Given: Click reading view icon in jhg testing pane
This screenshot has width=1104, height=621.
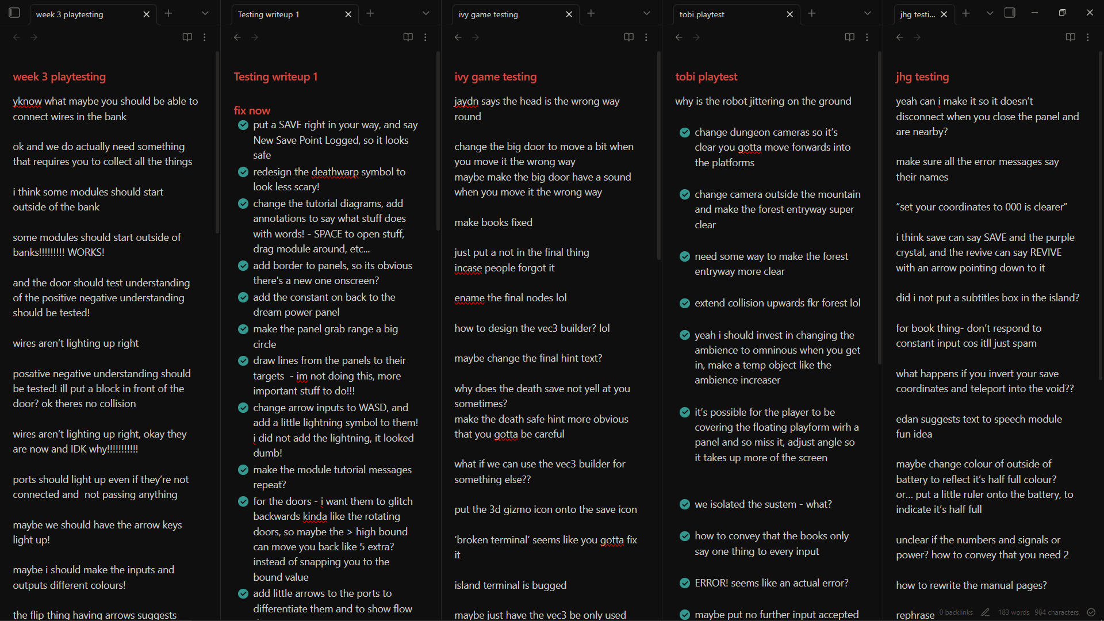Looking at the screenshot, I should point(1070,37).
